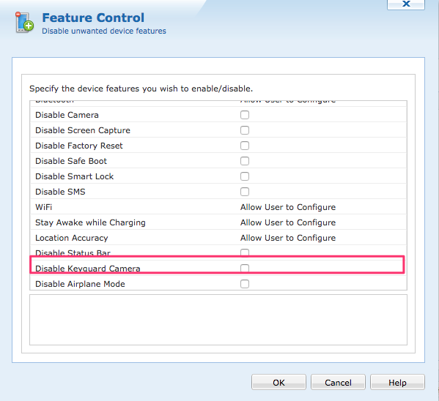Enable the Disable Smart Lock checkbox

point(245,176)
